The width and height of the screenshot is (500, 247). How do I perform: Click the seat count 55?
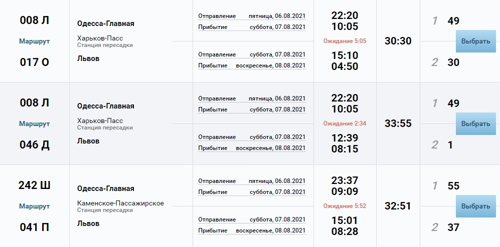[453, 186]
